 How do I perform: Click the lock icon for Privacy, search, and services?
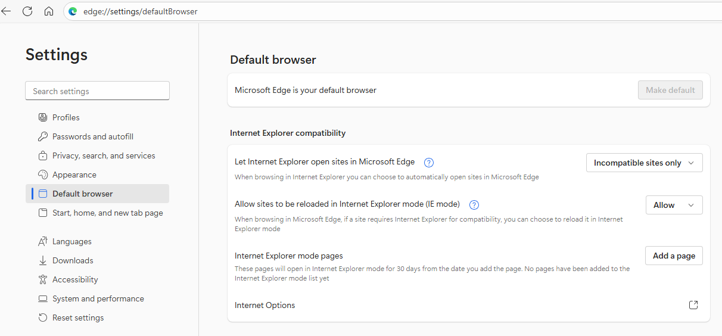click(x=43, y=155)
